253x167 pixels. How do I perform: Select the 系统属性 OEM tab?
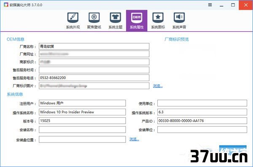click(x=137, y=21)
